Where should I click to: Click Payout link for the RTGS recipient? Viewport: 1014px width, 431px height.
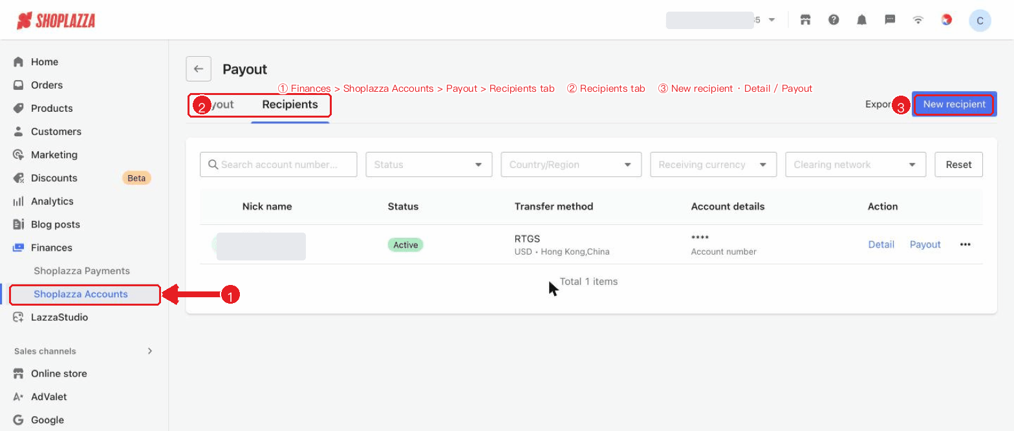[925, 244]
